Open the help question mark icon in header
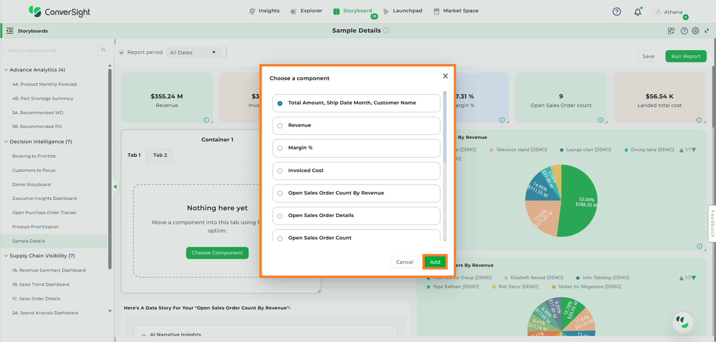Screen dimensions: 716x342 pos(617,12)
